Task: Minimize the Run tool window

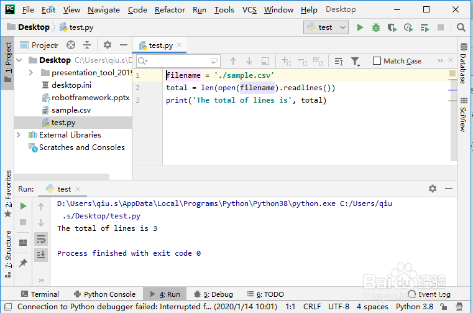Action: 449,189
